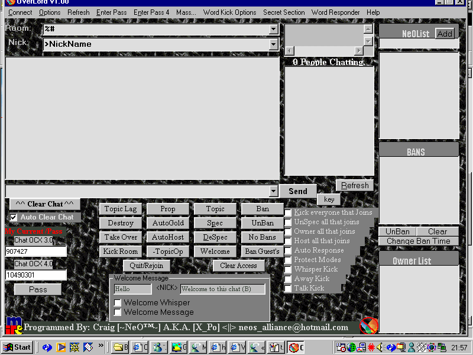Check the Talk Kick option

288,288
